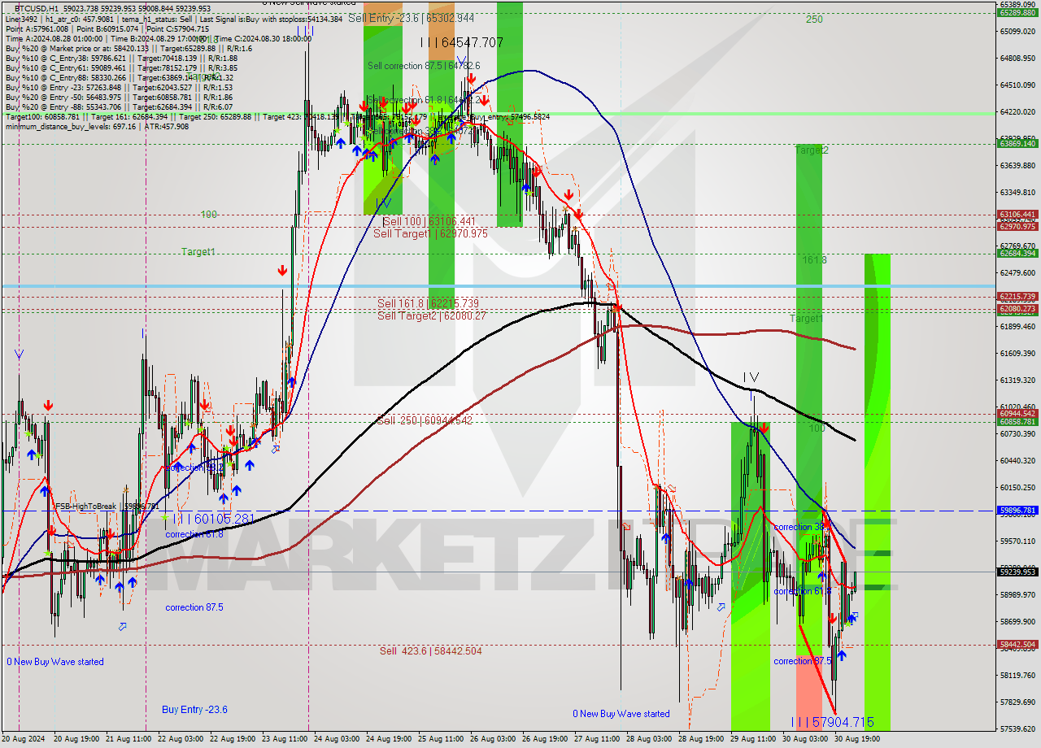
Task: Click '27 Aug 11:00' on time axis
Action: pyautogui.click(x=599, y=740)
